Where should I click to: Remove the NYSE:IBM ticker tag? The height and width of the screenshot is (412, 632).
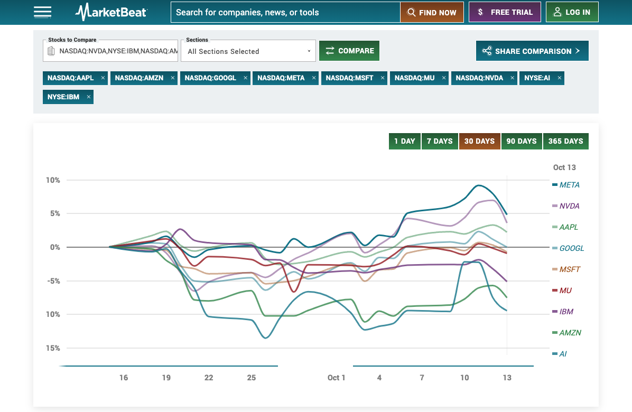point(89,97)
